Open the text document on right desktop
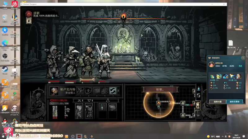This screenshot has width=248, height=139. tap(231, 44)
